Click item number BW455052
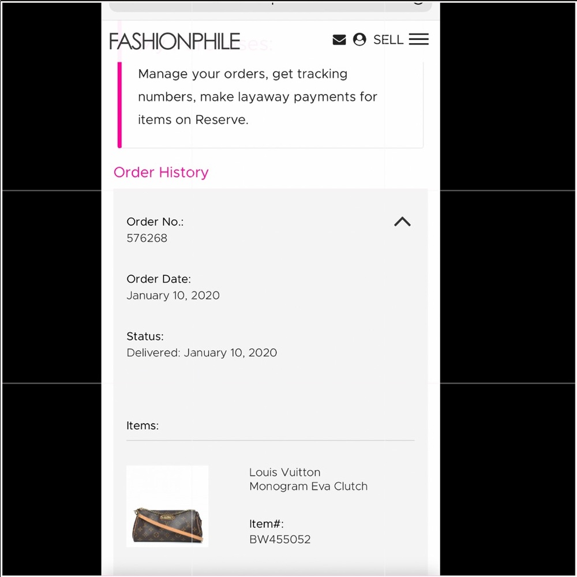Screen dimensions: 577x577 pyautogui.click(x=280, y=539)
